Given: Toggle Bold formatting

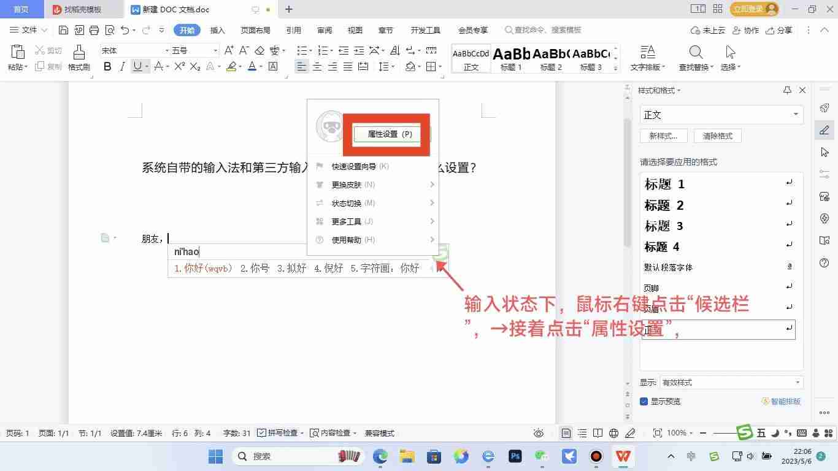Looking at the screenshot, I should pos(107,66).
